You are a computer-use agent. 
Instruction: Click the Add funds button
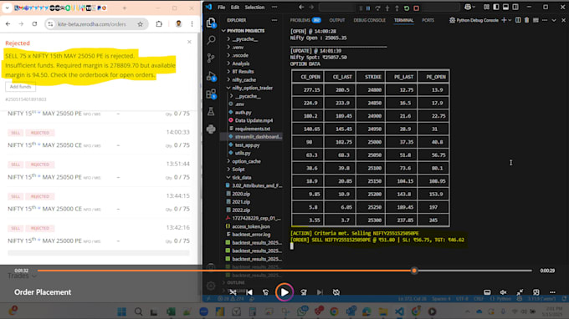[x=20, y=87]
